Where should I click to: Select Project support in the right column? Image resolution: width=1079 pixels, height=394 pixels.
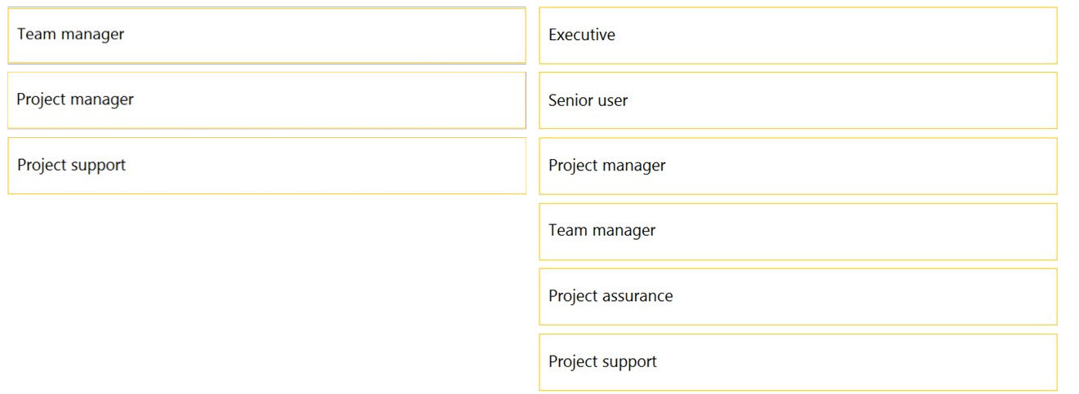point(797,361)
